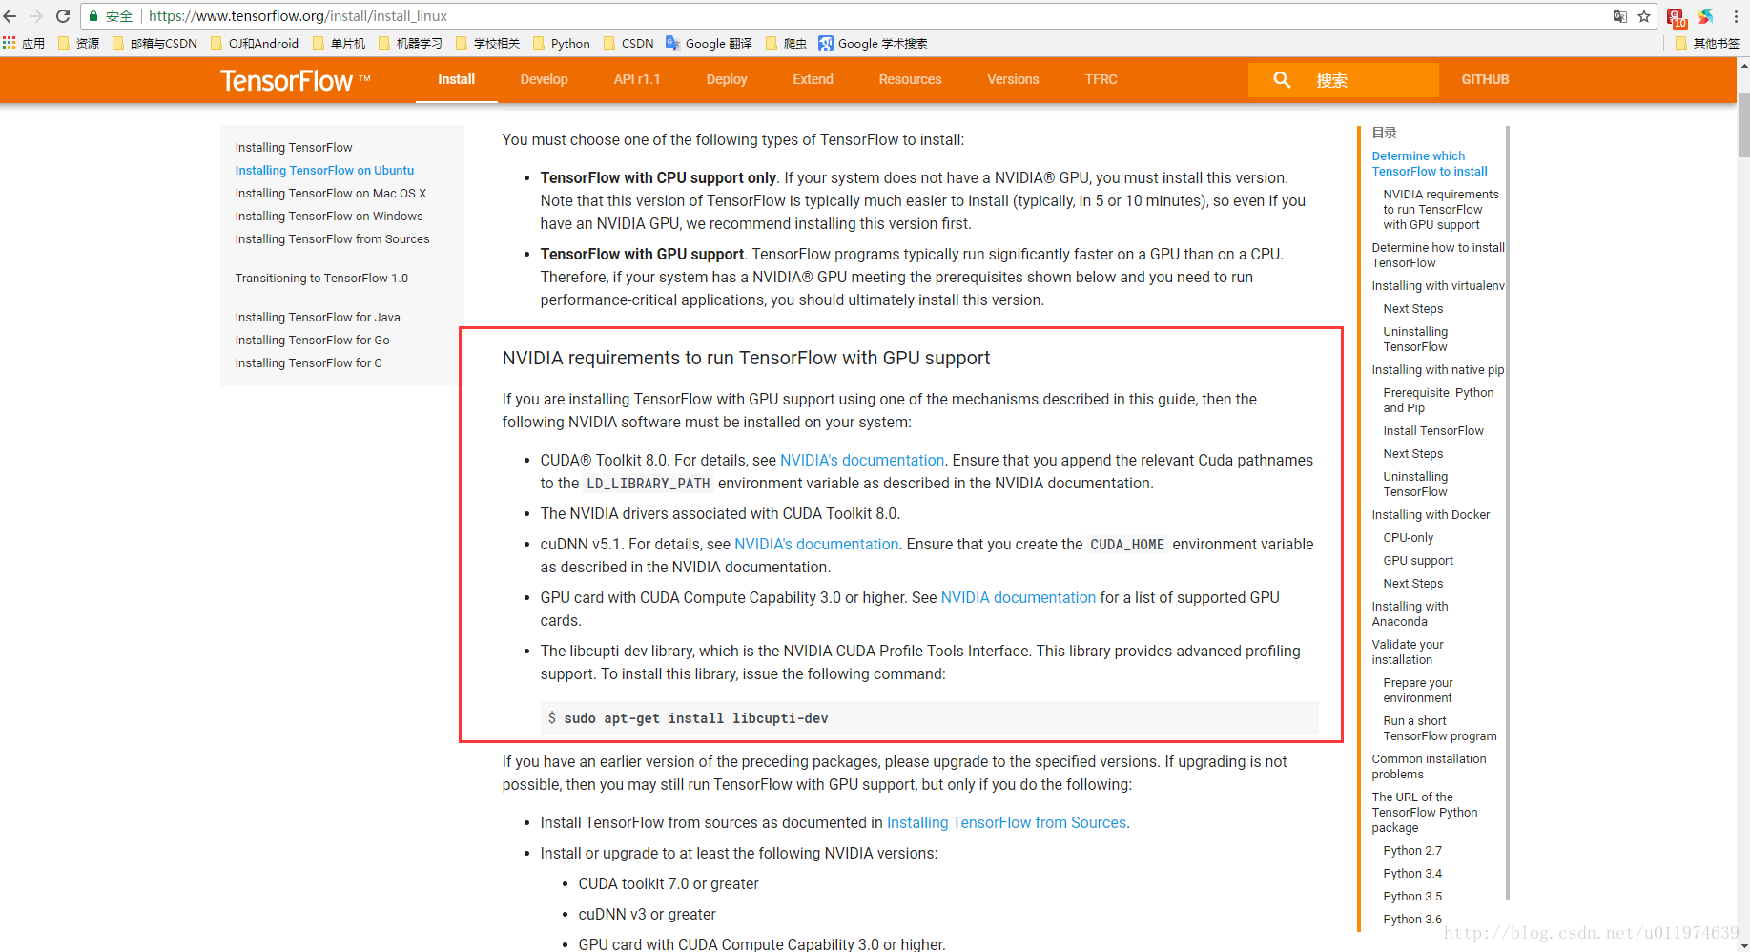Open Installing TensorFlow for Go
The image size is (1750, 952).
coord(312,340)
